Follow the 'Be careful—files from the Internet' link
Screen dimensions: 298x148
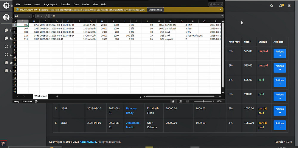point(92,10)
